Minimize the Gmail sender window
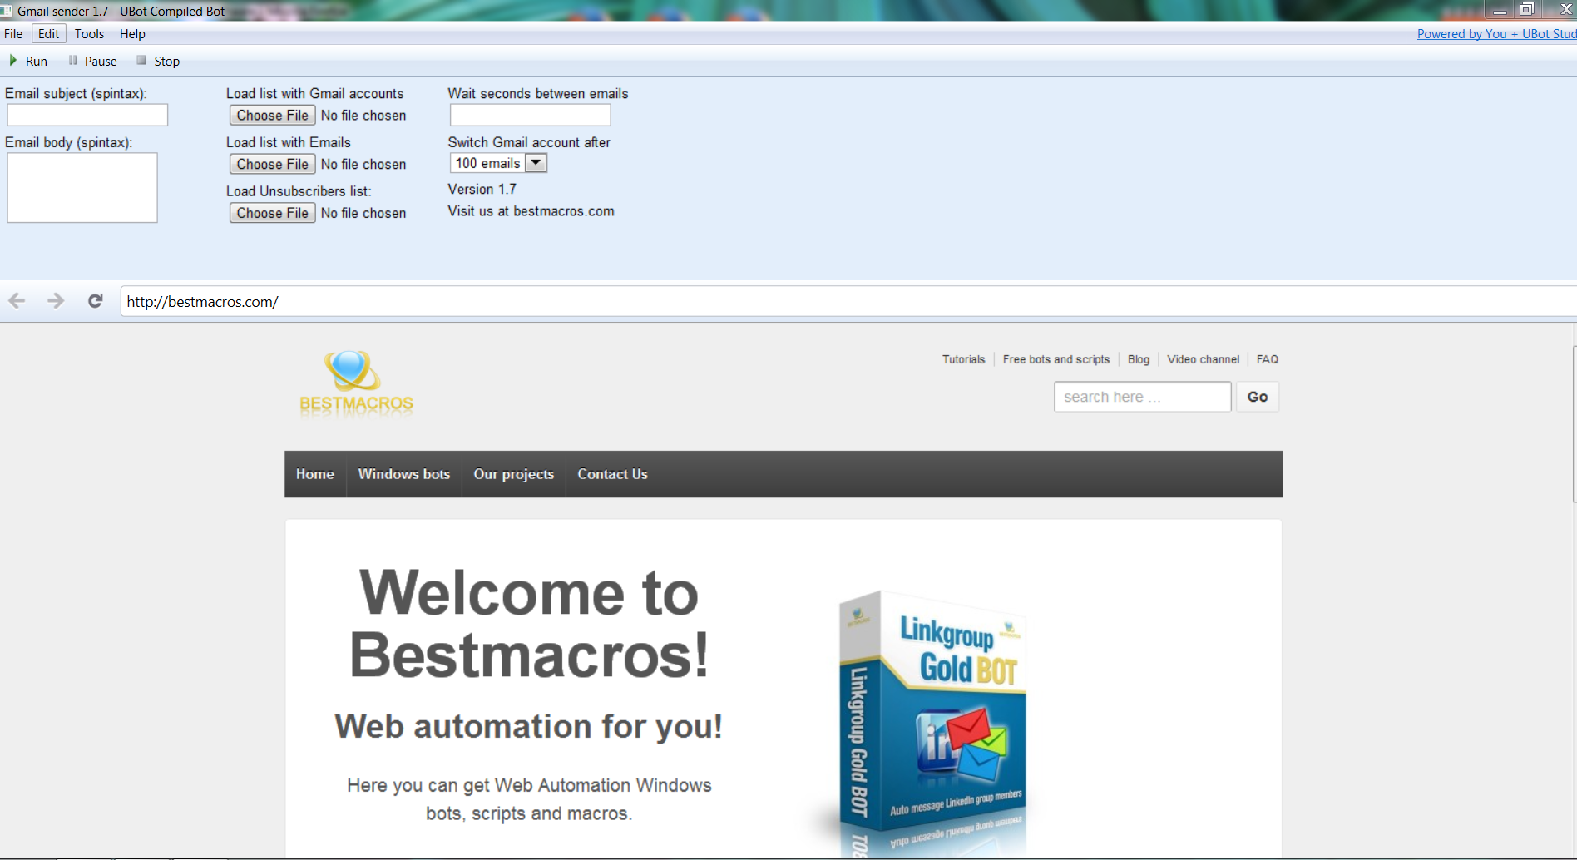Viewport: 1577px width, 860px height. pyautogui.click(x=1500, y=9)
